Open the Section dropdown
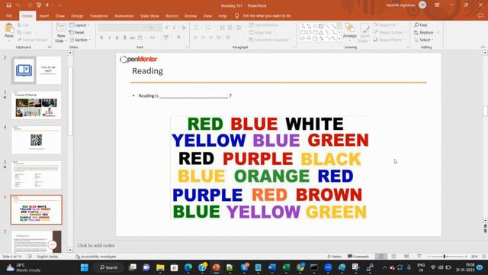The width and height of the screenshot is (488, 275). [80, 40]
